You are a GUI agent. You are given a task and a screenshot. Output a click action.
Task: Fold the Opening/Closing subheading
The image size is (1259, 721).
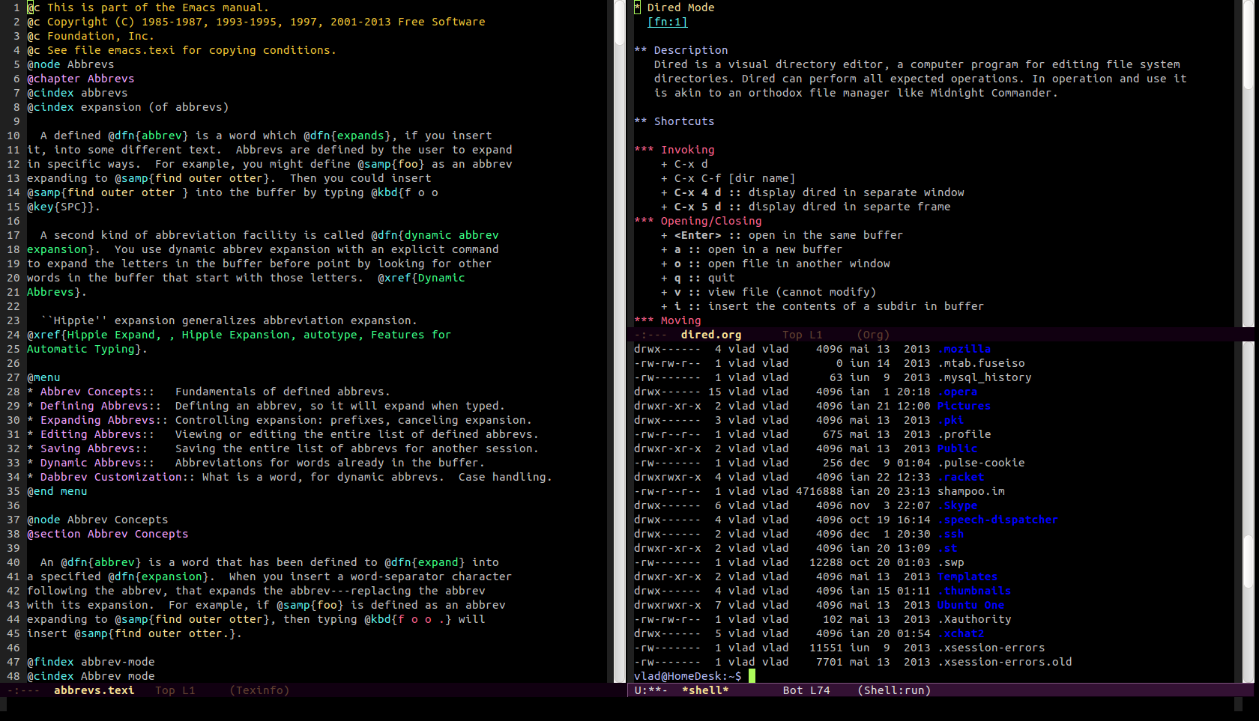click(x=698, y=221)
